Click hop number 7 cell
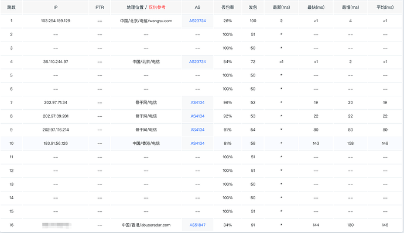This screenshot has height=233, width=404. (11, 103)
